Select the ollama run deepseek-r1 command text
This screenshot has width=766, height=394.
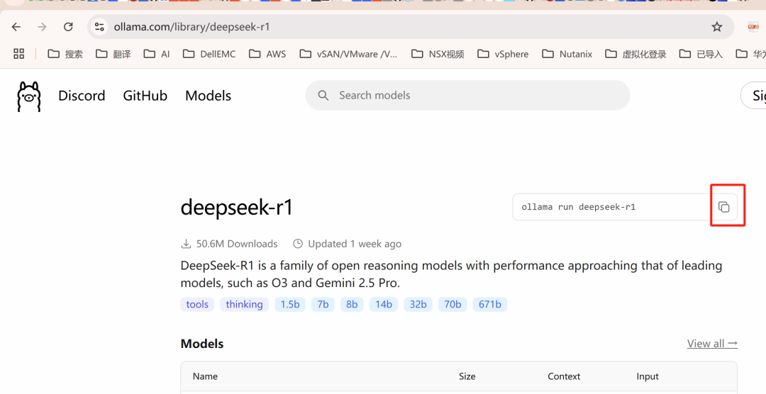pos(579,207)
